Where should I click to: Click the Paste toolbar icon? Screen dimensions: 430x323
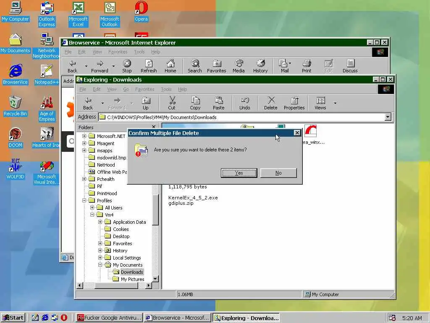coord(218,103)
